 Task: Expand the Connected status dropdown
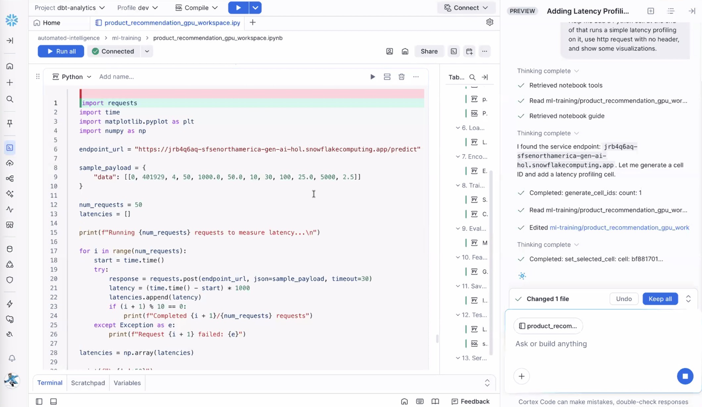pyautogui.click(x=147, y=51)
